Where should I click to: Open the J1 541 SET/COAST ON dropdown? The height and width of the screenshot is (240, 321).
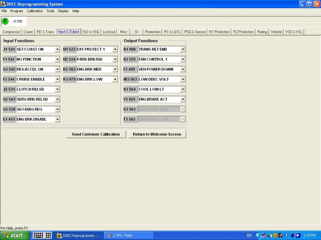(57, 50)
